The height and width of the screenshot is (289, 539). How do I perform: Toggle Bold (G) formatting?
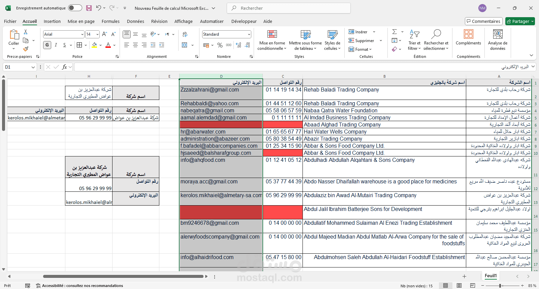click(47, 45)
